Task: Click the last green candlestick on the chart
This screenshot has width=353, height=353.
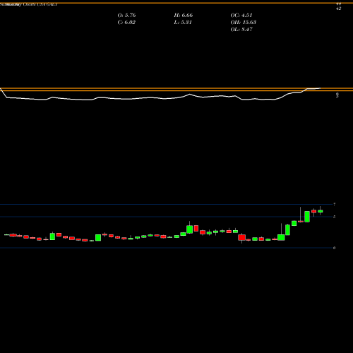Action: (x=321, y=211)
